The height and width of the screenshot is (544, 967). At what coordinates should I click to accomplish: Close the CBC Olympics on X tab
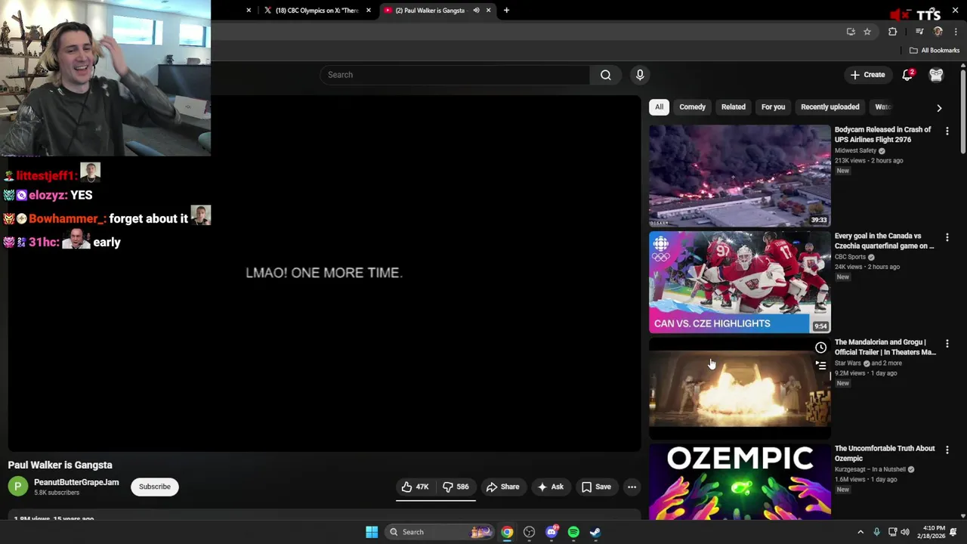[369, 11]
